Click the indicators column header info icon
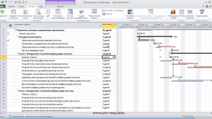The width and height of the screenshot is (212, 119). (x=10, y=25)
